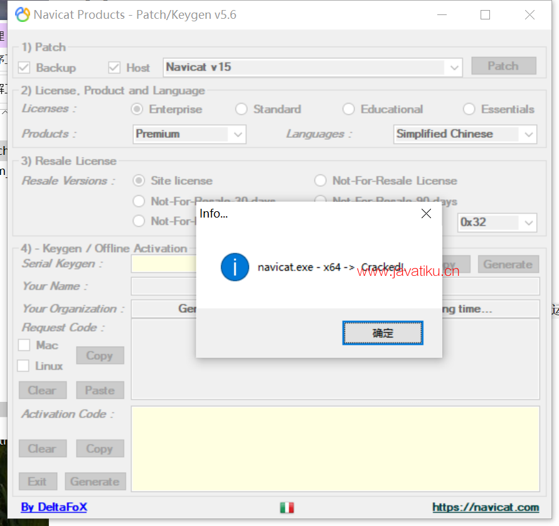Click the Your Name input field
559x526 pixels.
click(163, 287)
